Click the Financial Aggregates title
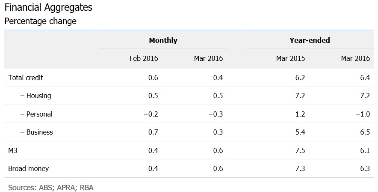This screenshot has width=378, height=192. click(47, 8)
